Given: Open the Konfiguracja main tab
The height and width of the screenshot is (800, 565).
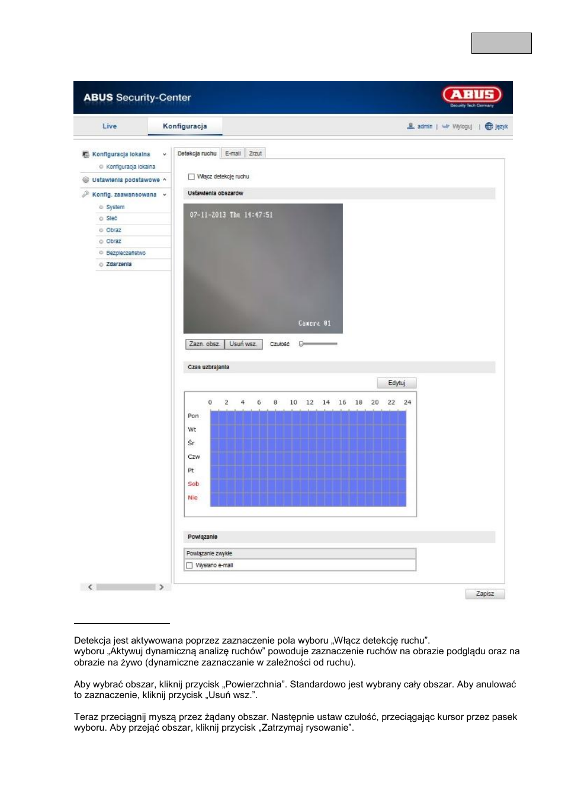Looking at the screenshot, I should 185,126.
